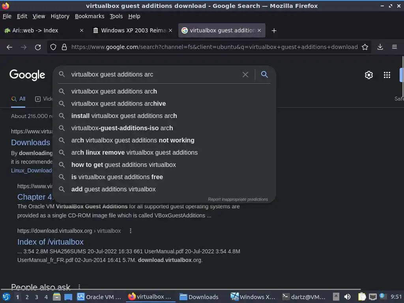Image resolution: width=404 pixels, height=303 pixels.
Task: Open the Edit menu
Action: (22, 16)
